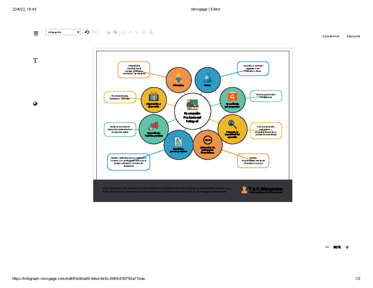The height and width of the screenshot is (288, 373).
Task: Select the Formación Profesional Integral title
Action: (x=192, y=117)
